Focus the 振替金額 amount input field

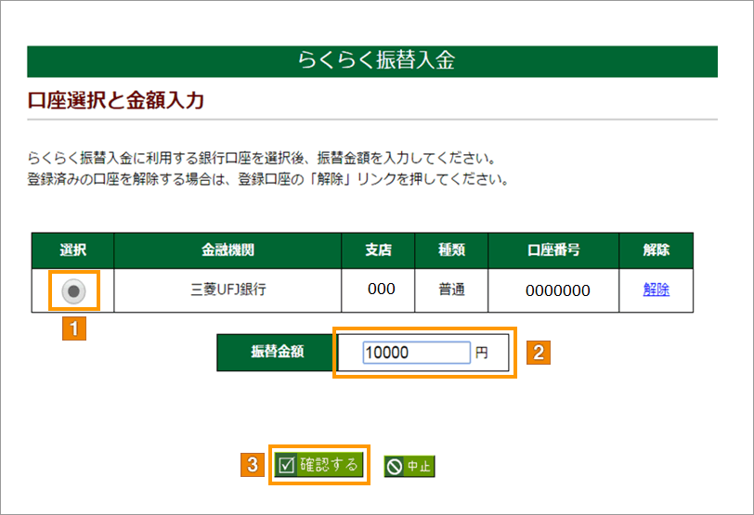pos(417,353)
